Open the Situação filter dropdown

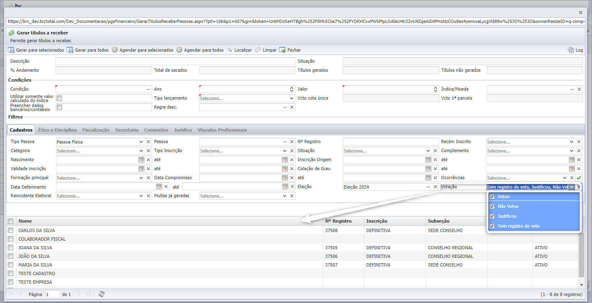pos(429,150)
